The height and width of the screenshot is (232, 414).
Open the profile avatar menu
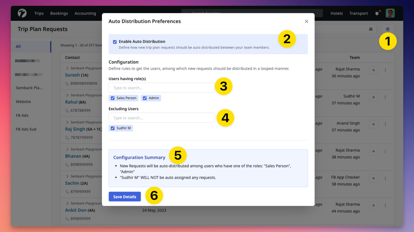[390, 13]
